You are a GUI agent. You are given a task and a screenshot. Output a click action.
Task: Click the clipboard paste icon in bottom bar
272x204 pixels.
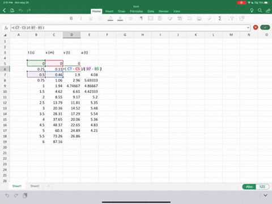pyautogui.click(x=25, y=195)
